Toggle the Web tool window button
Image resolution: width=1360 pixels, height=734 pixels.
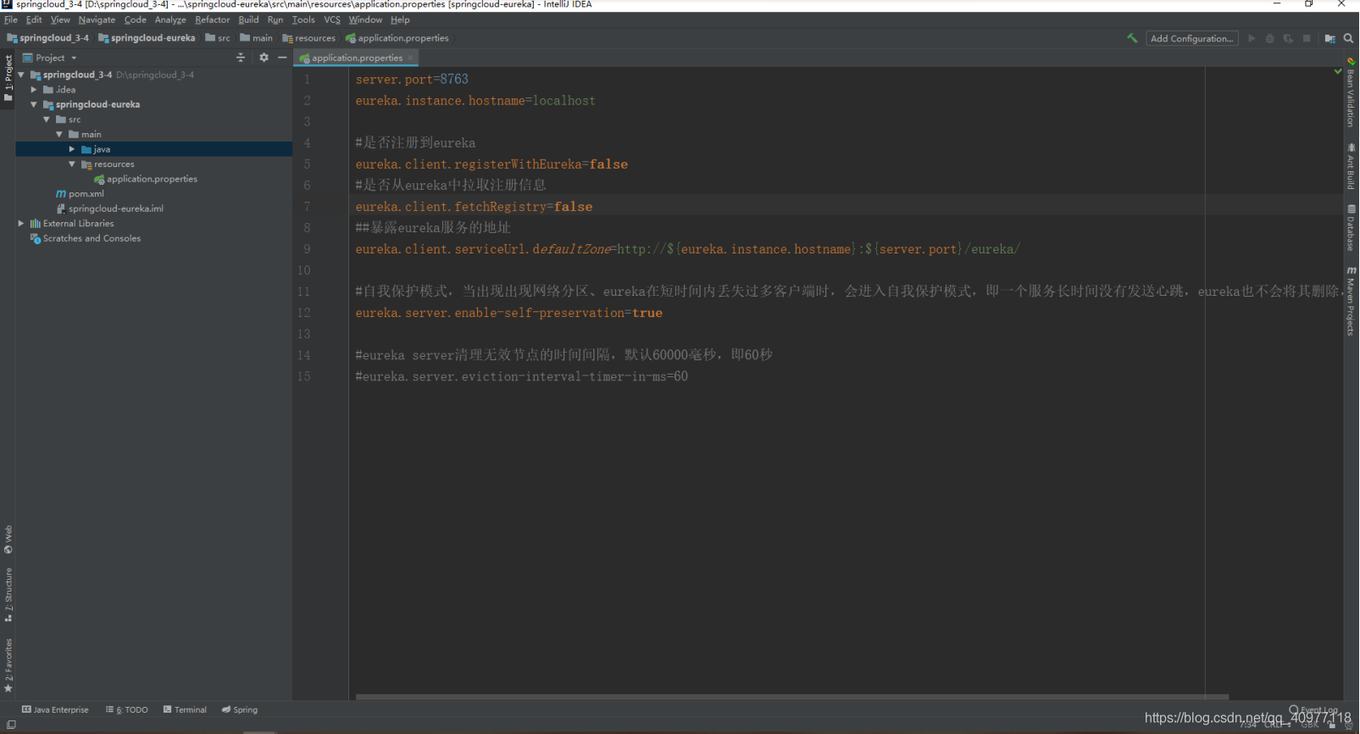[8, 540]
